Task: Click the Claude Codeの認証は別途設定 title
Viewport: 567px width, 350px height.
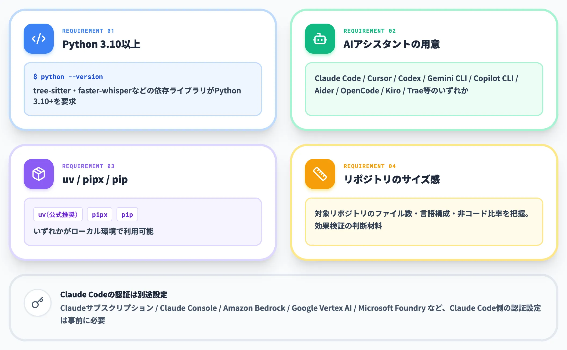Action: pyautogui.click(x=114, y=294)
